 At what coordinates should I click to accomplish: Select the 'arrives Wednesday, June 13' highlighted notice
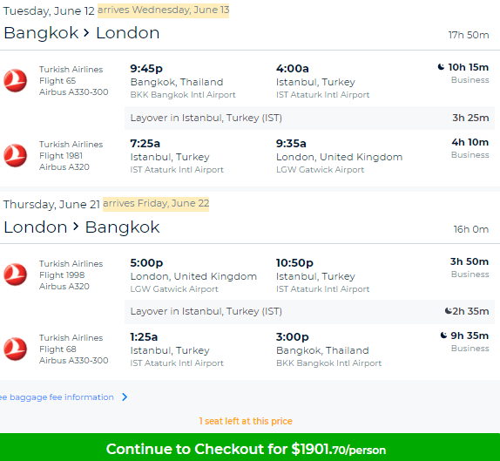click(x=163, y=10)
